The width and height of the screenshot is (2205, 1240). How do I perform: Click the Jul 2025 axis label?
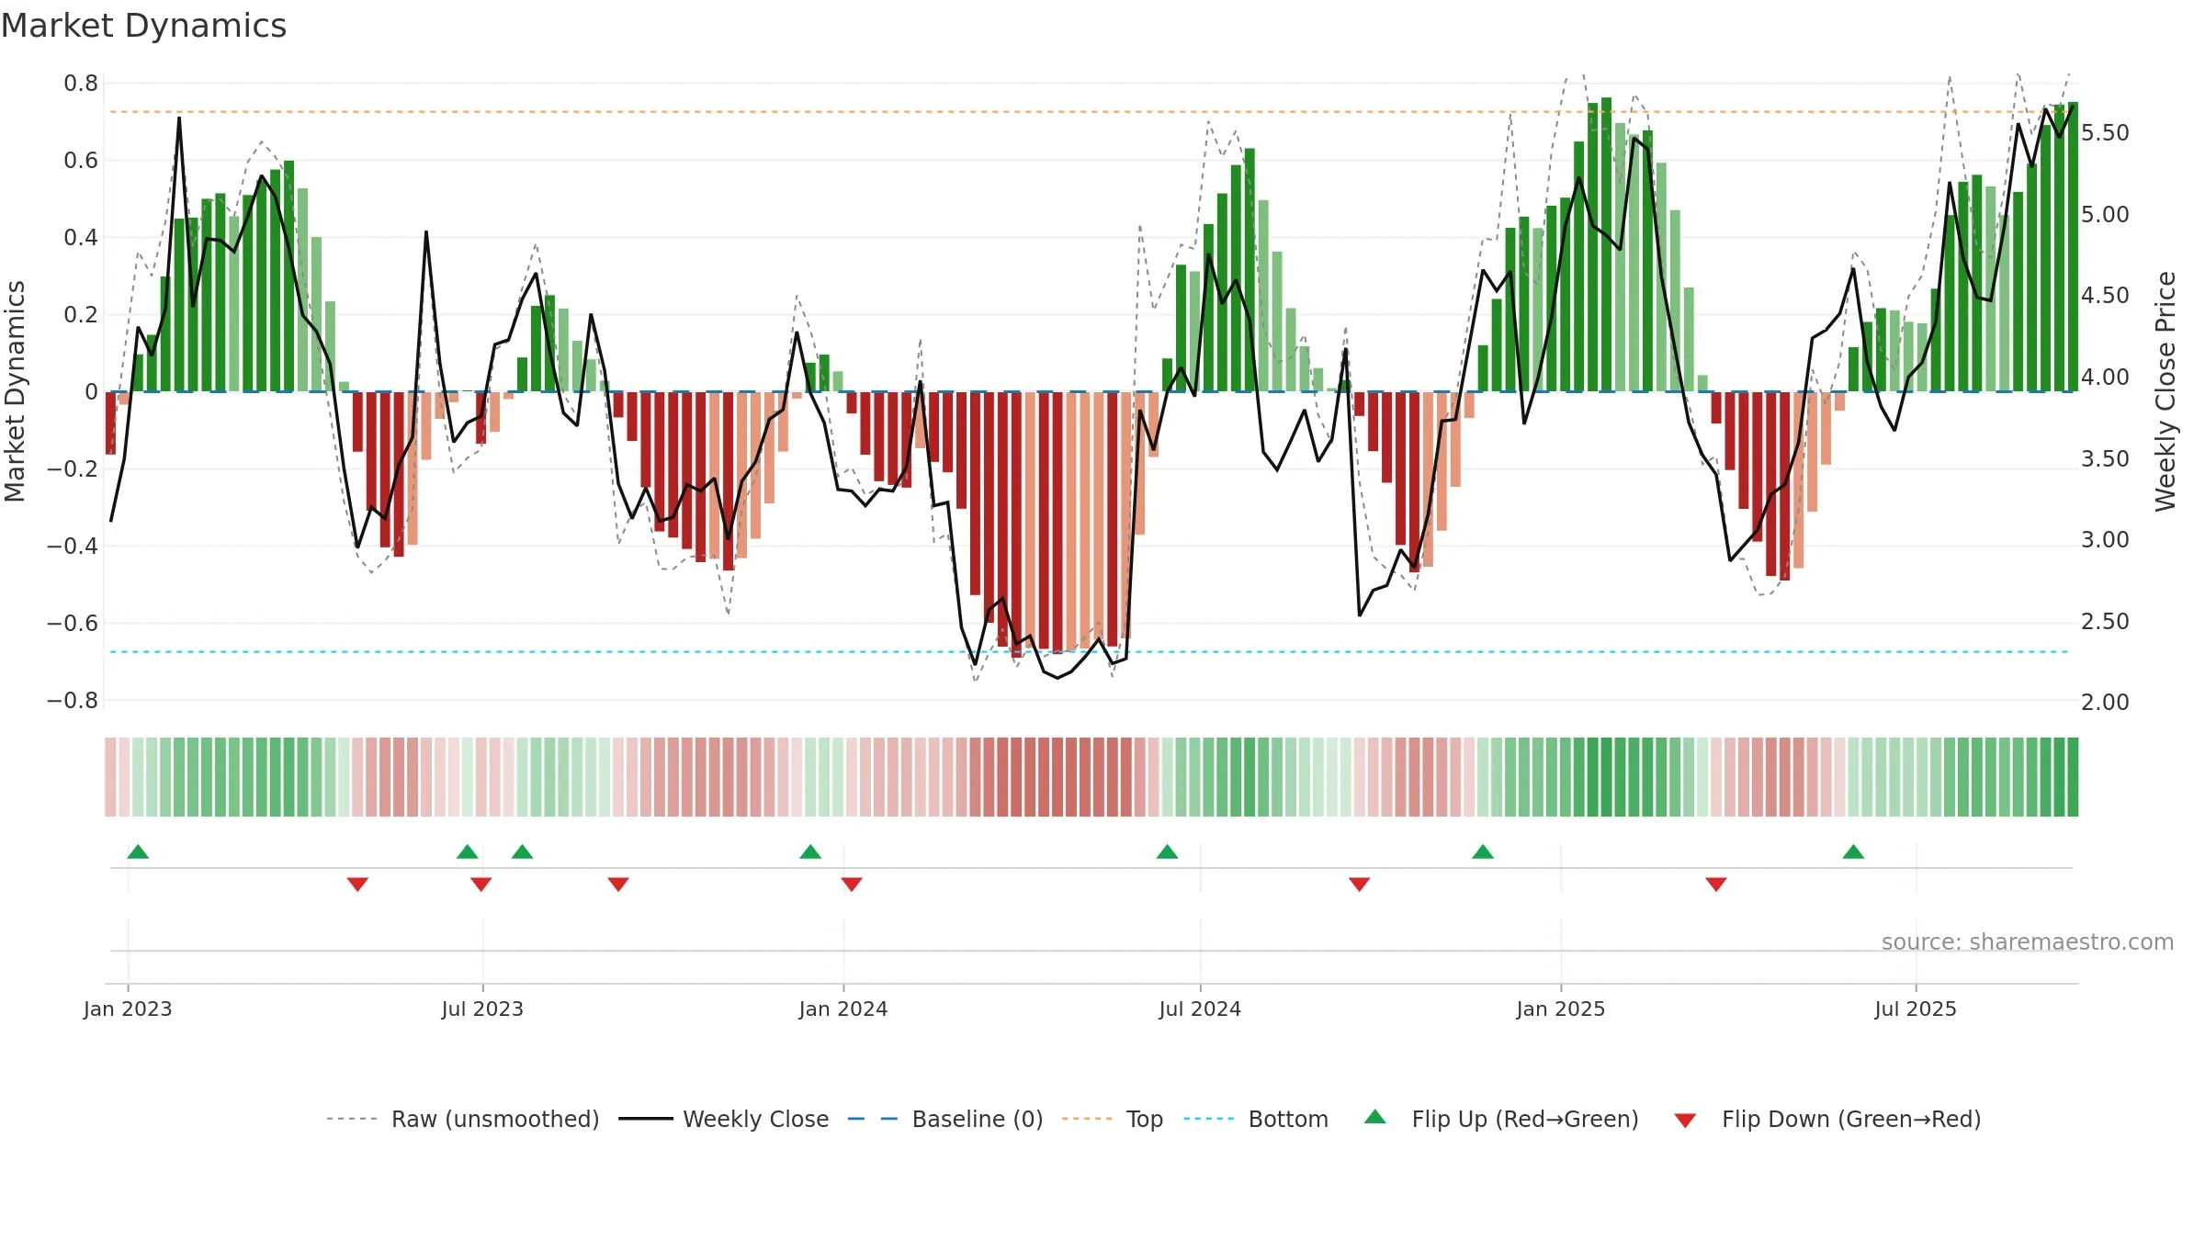click(1916, 1009)
